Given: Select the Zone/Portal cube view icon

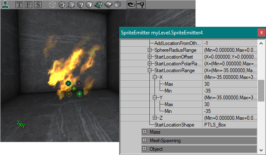Looking at the screenshot, I should coord(71,5).
